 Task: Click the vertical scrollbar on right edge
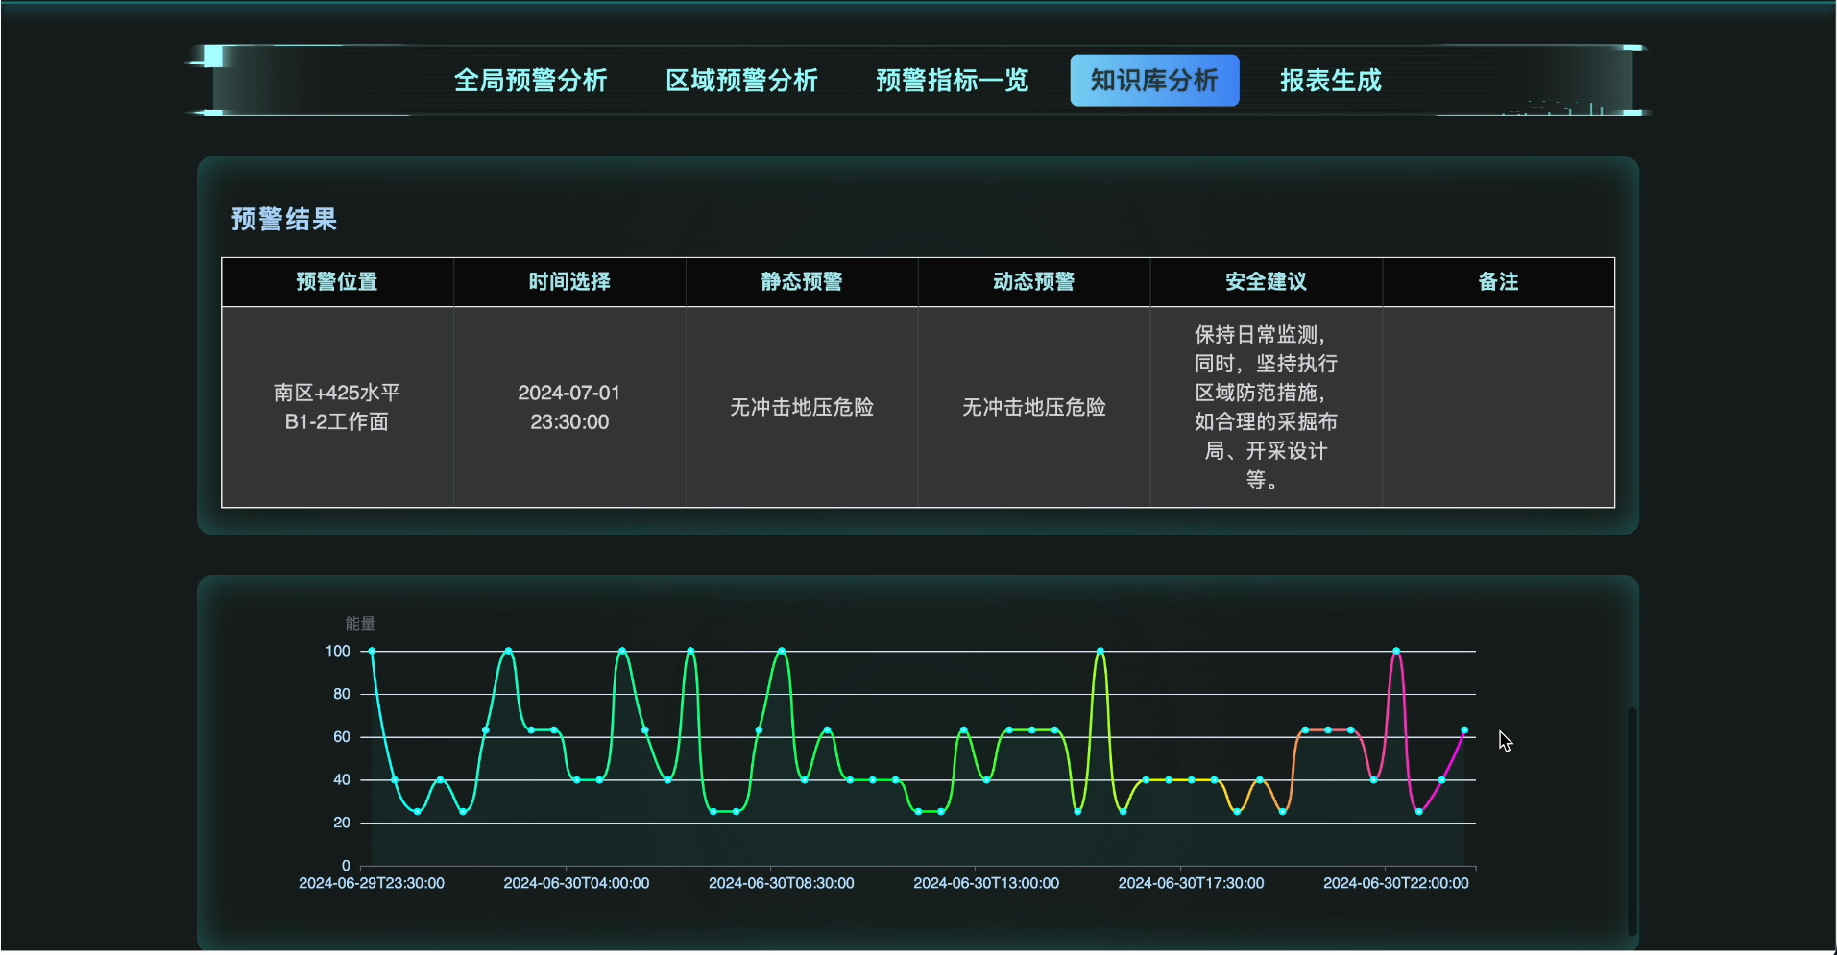[1632, 821]
